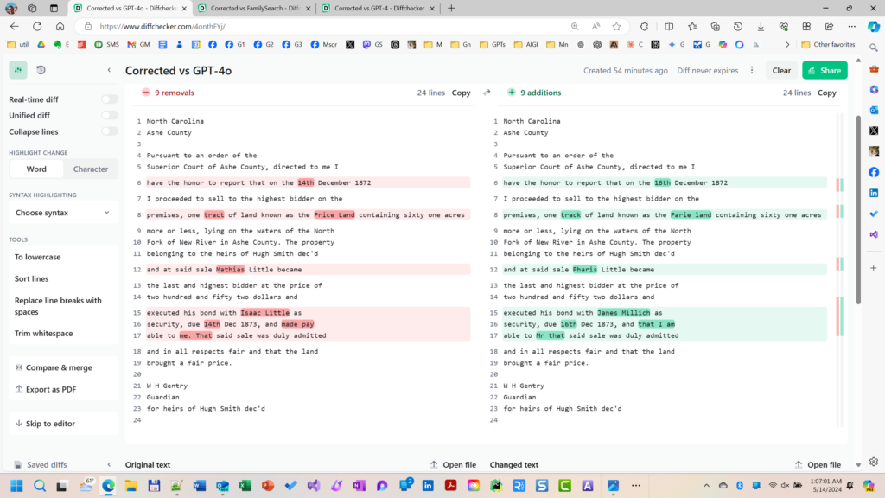Click the upload icon next to Original text Open file
This screenshot has width=885, height=498.
[x=434, y=464]
